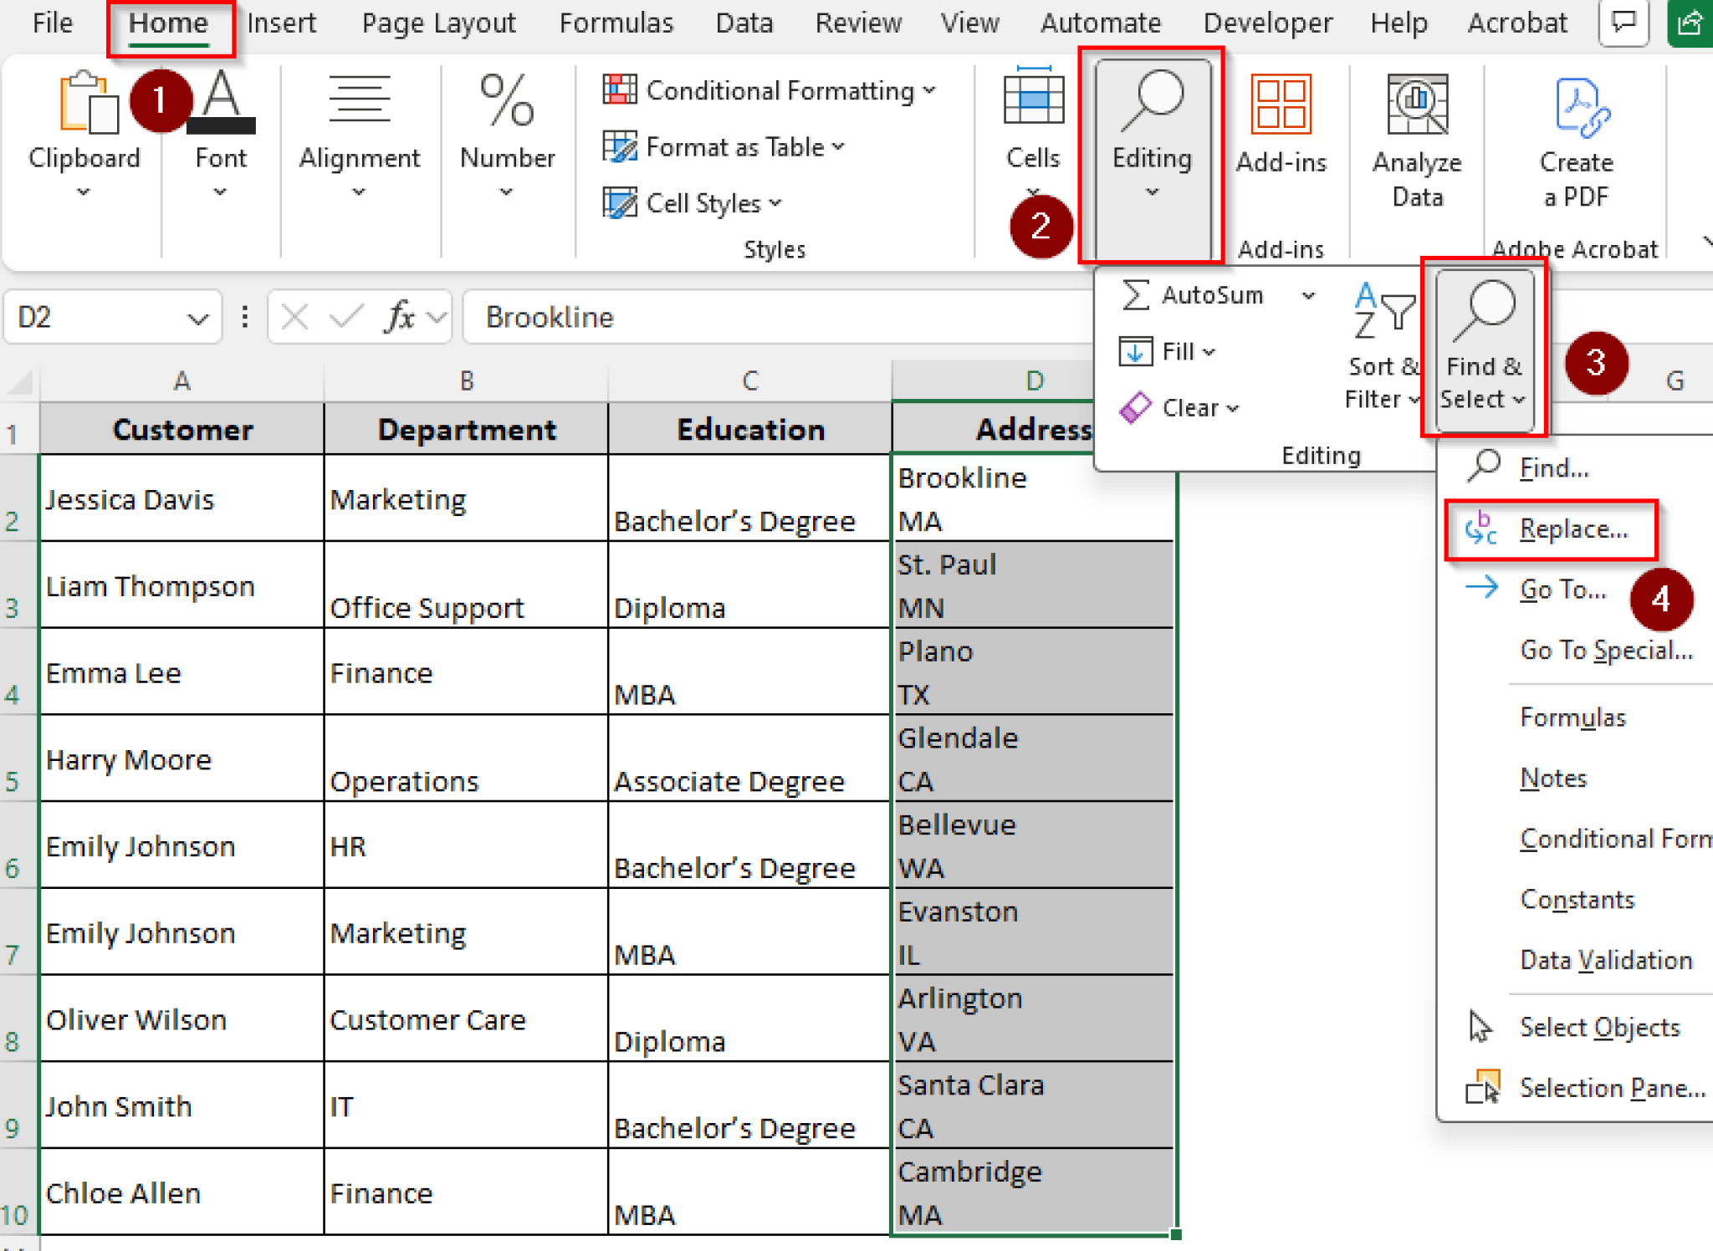1713x1251 pixels.
Task: Click the Clear eraser icon
Action: [1136, 407]
